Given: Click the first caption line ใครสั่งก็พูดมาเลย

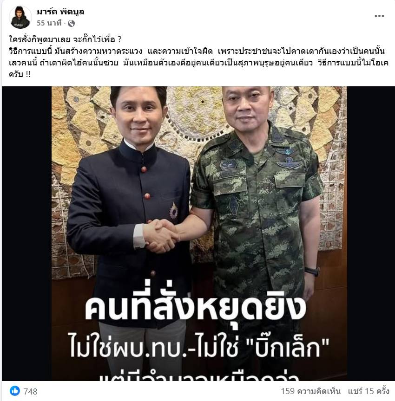Looking at the screenshot, I should click(x=65, y=39).
